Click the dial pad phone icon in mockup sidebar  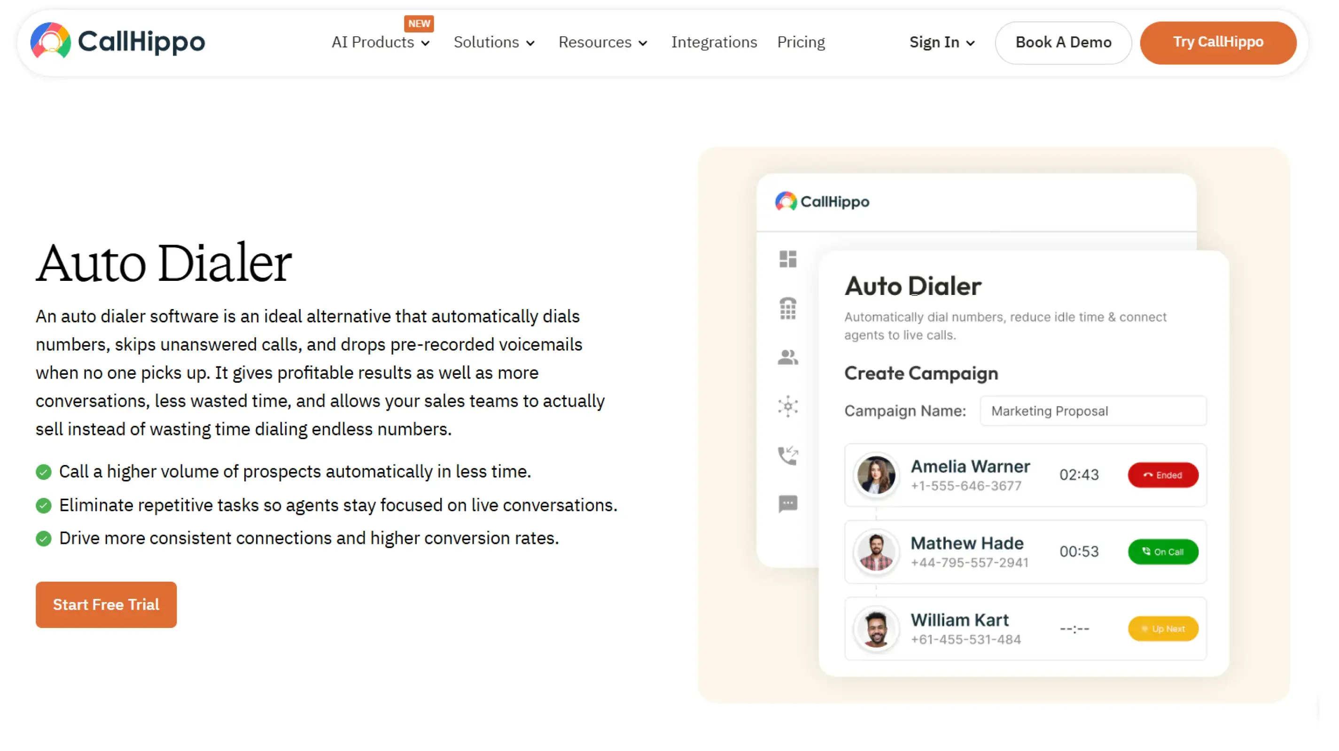[x=787, y=309]
